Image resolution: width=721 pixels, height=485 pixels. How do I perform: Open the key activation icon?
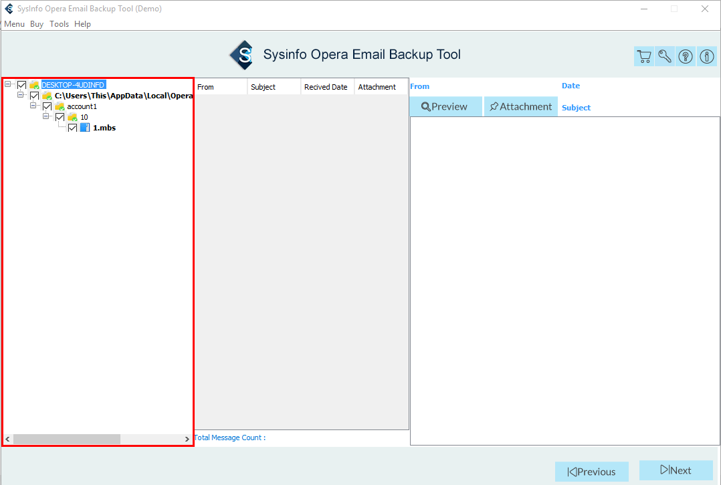[x=664, y=57]
